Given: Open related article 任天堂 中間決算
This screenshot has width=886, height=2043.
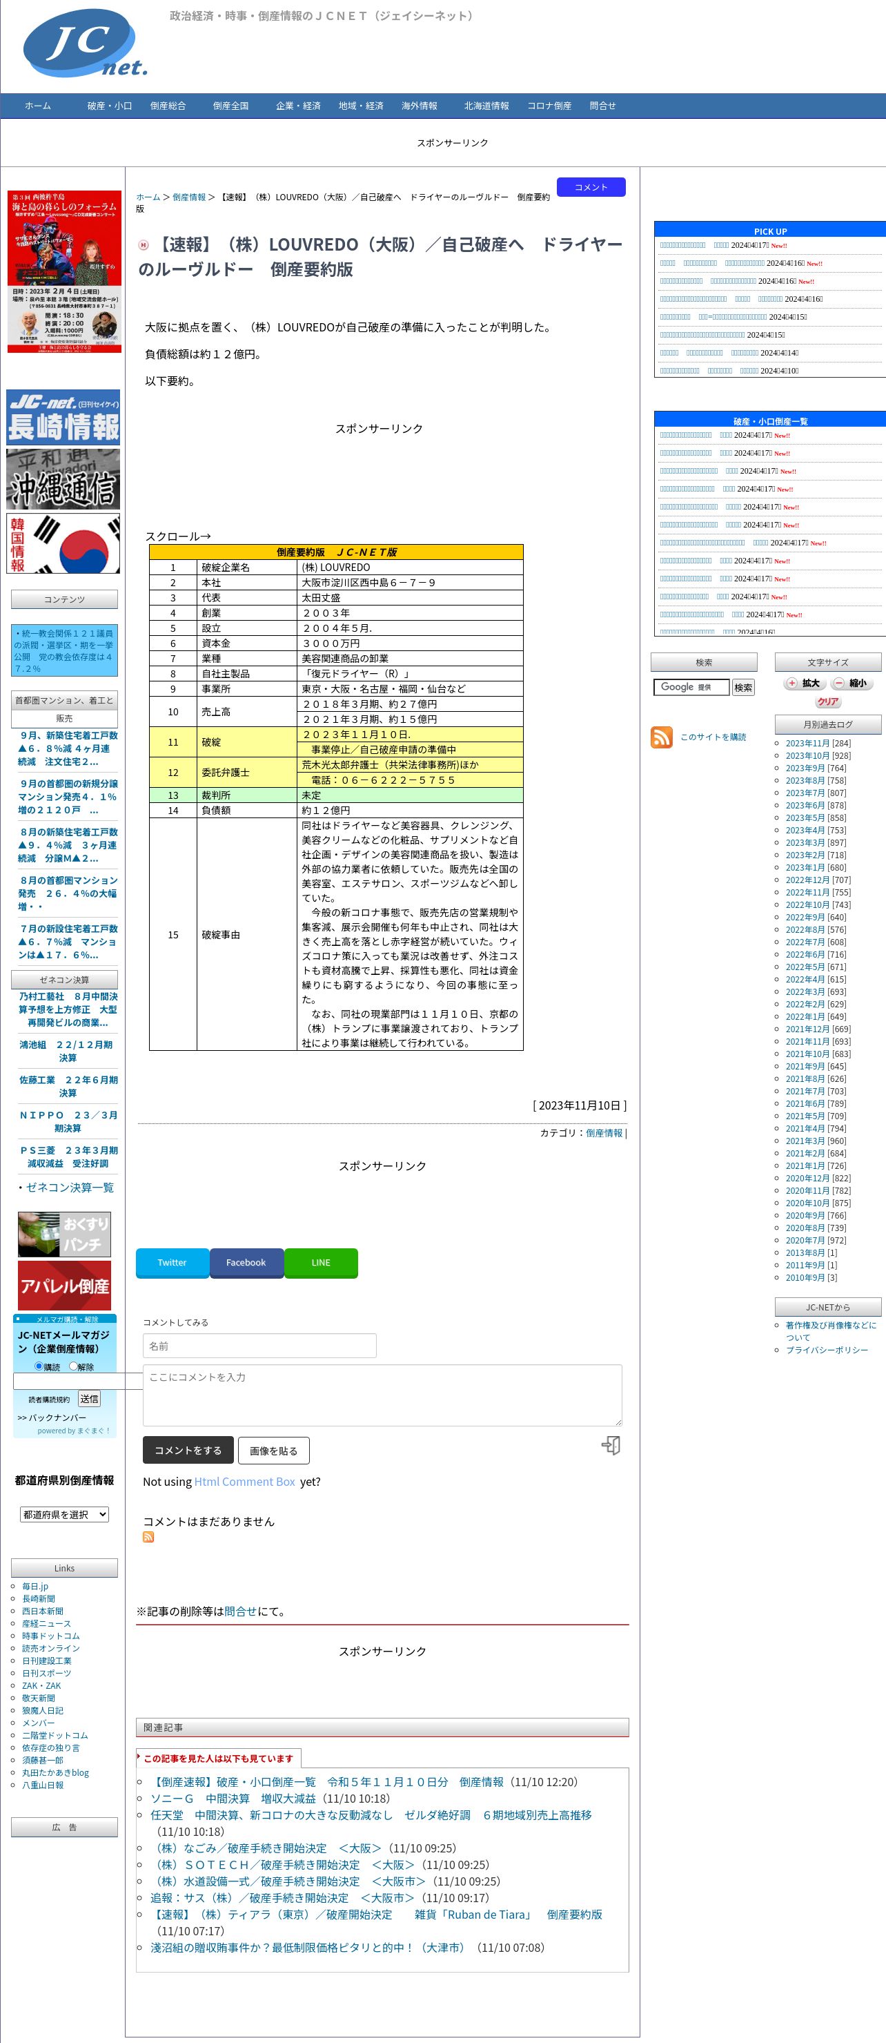Looking at the screenshot, I should (371, 1814).
